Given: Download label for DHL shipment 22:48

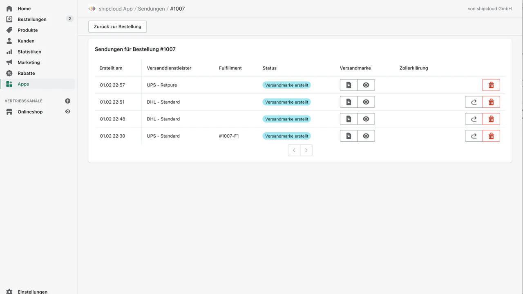Looking at the screenshot, I should tap(349, 119).
